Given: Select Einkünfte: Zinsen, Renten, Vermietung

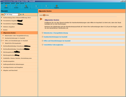Looking at the screenshot, I should [18, 58].
